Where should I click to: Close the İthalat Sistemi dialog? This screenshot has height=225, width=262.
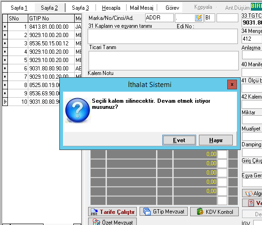[x=232, y=84]
